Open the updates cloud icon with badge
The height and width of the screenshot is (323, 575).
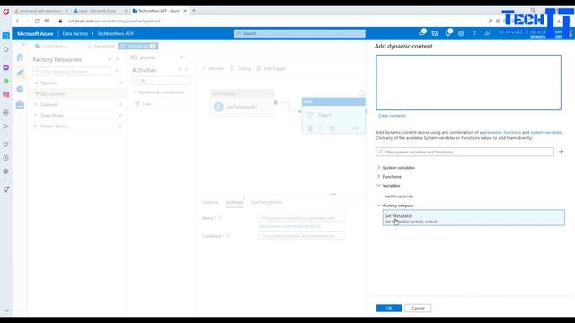click(x=421, y=33)
